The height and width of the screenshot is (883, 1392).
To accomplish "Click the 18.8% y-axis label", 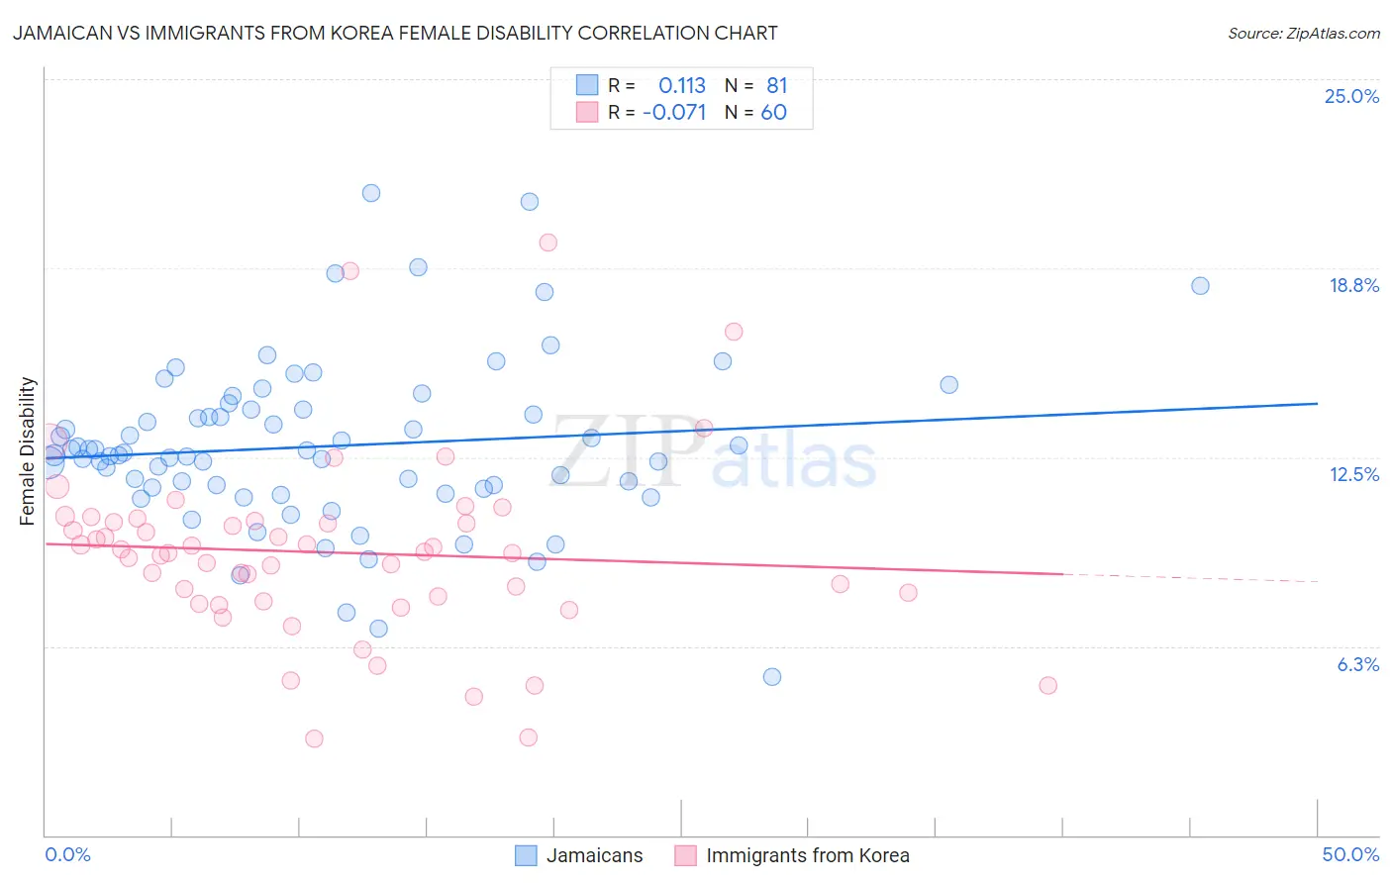I will (x=1353, y=285).
